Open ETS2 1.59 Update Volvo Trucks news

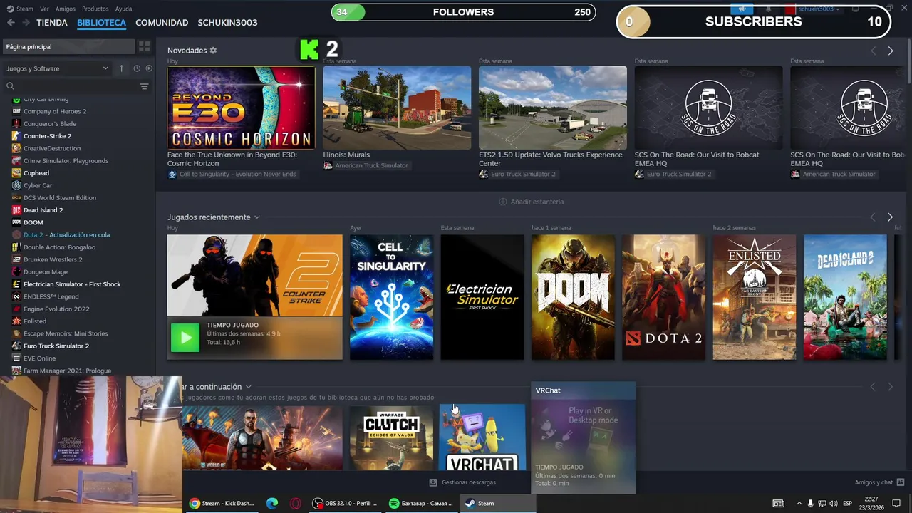[553, 108]
